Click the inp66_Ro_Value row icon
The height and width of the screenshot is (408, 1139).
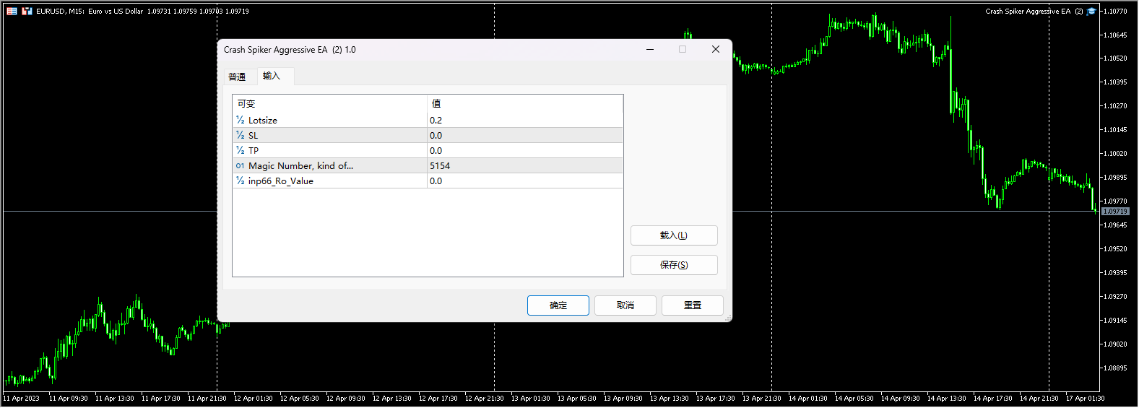tap(240, 181)
